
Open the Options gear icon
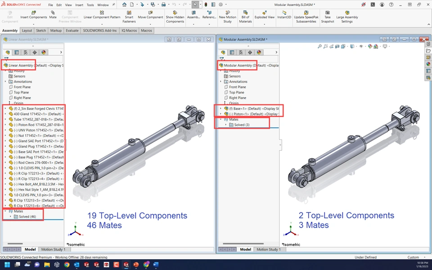[x=220, y=4]
